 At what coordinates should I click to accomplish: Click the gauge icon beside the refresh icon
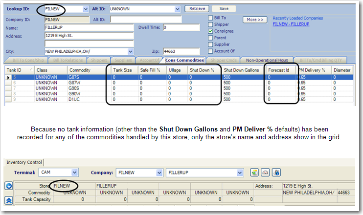tap(266, 172)
